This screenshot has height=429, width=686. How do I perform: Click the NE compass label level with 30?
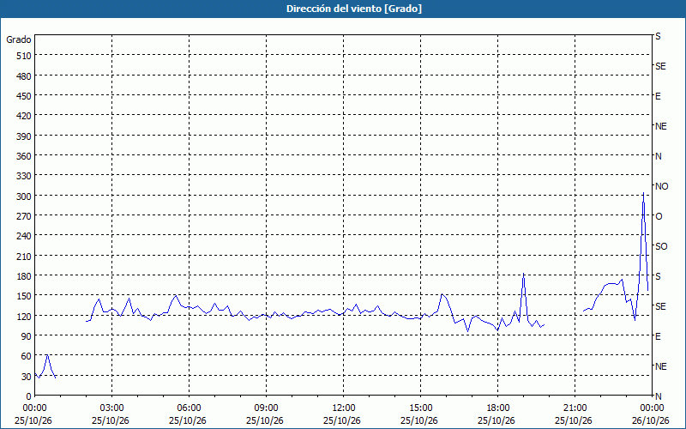(x=660, y=366)
